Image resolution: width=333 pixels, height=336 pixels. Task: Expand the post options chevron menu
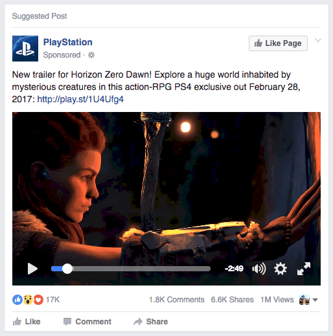click(318, 40)
